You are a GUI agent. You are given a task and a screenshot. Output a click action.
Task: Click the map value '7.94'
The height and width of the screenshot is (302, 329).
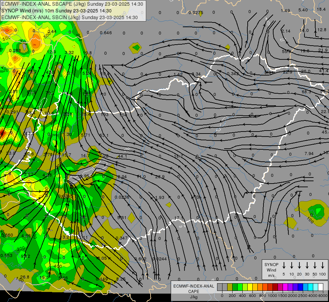click(309, 154)
